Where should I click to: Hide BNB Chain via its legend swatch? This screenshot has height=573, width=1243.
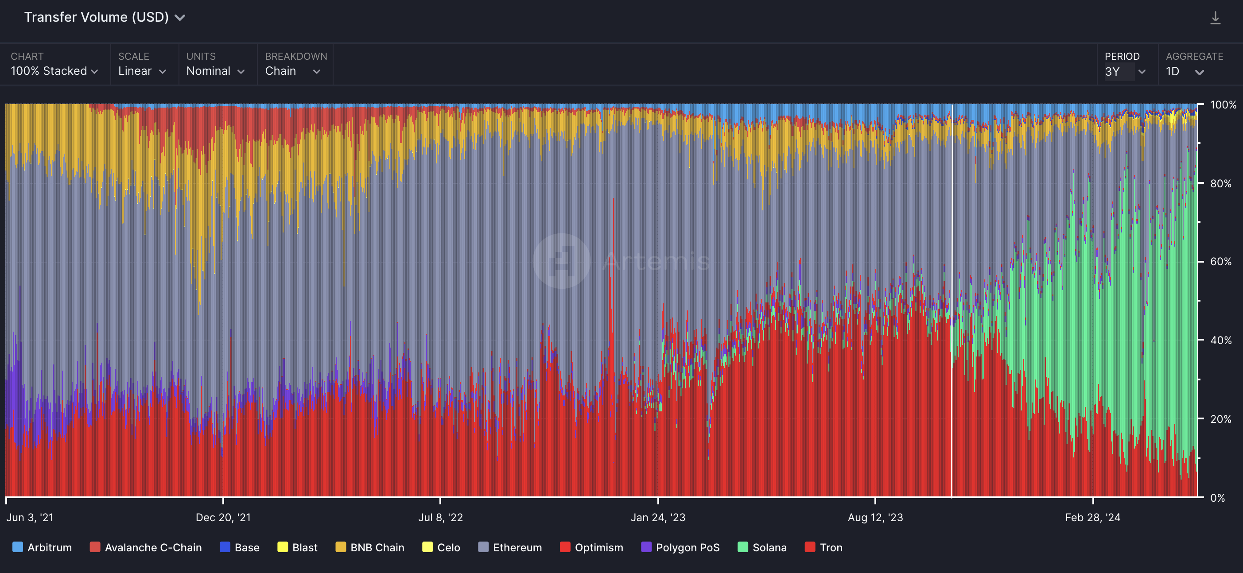341,547
